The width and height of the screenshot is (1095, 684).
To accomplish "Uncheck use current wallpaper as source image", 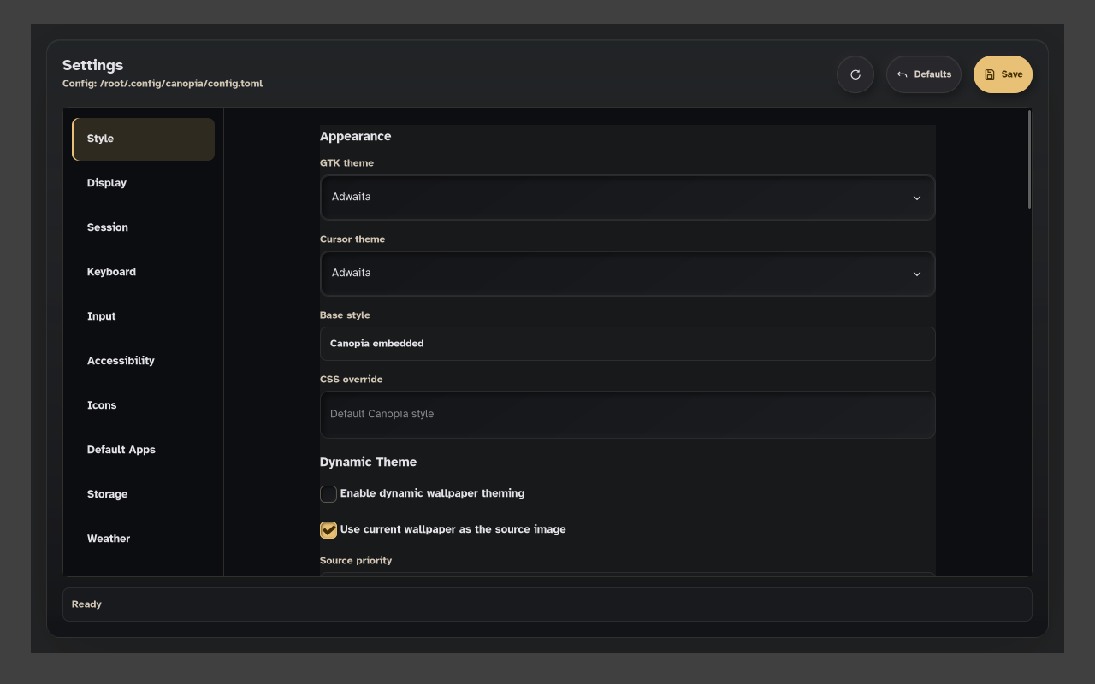I will (328, 530).
